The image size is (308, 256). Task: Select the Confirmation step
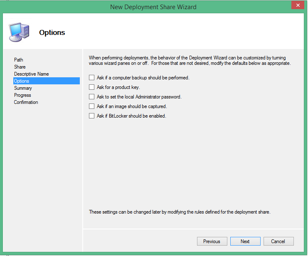(x=26, y=102)
